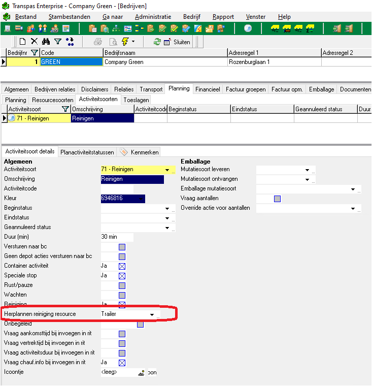Expand the Mutatiesoort leveren dropdown
Screen dimensions: 372x386
coord(307,170)
